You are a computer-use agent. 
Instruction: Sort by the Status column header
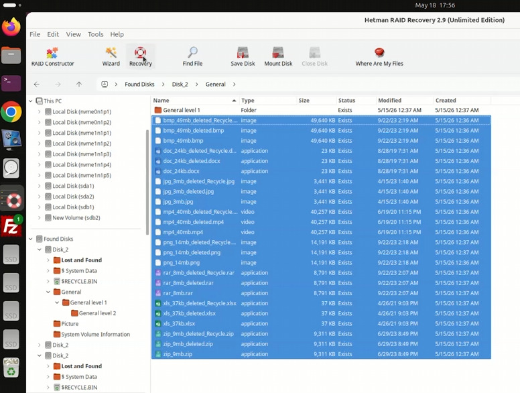coord(356,100)
